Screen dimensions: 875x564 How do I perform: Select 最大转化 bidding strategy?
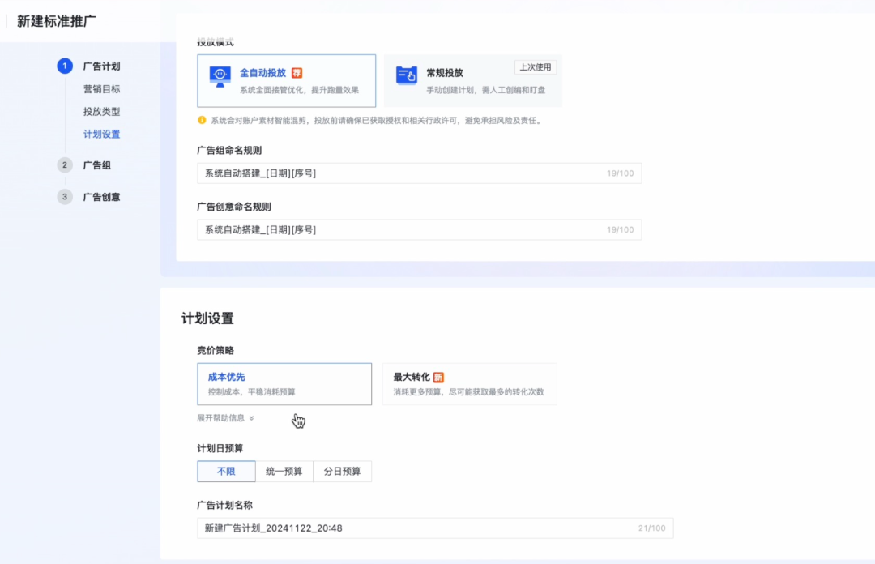click(469, 384)
